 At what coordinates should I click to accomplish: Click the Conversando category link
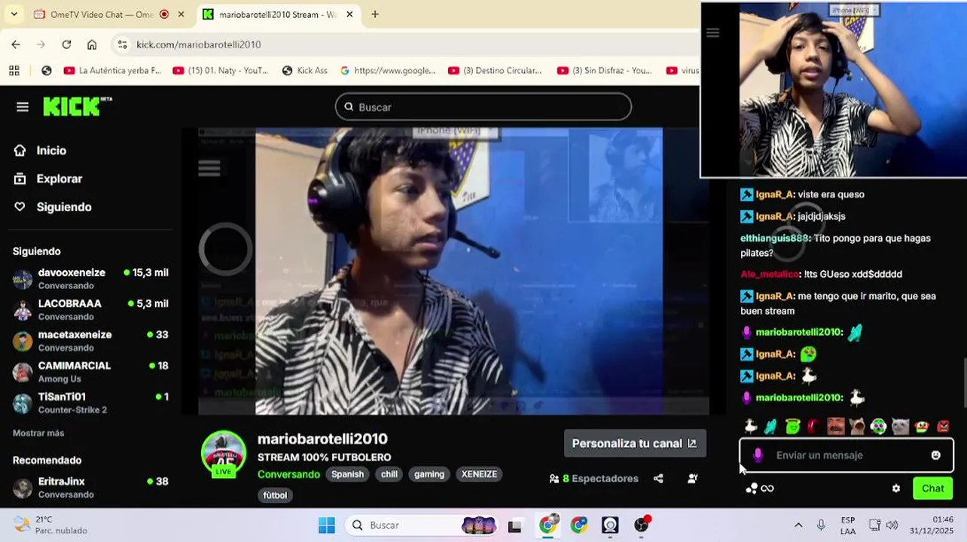tap(288, 474)
